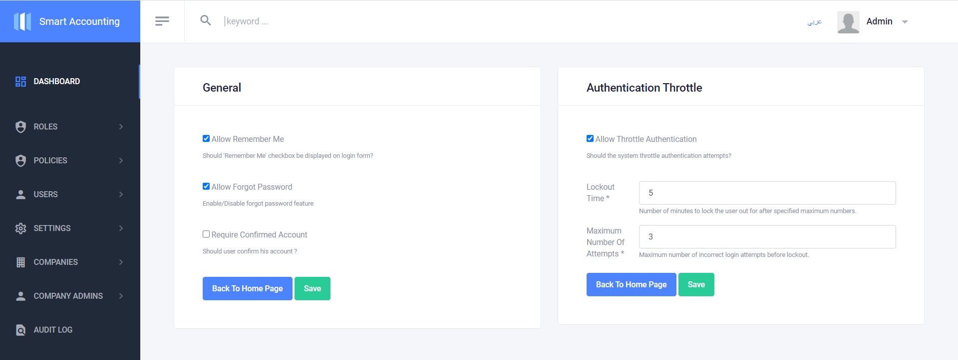Switch language via the Arabic link

(814, 22)
